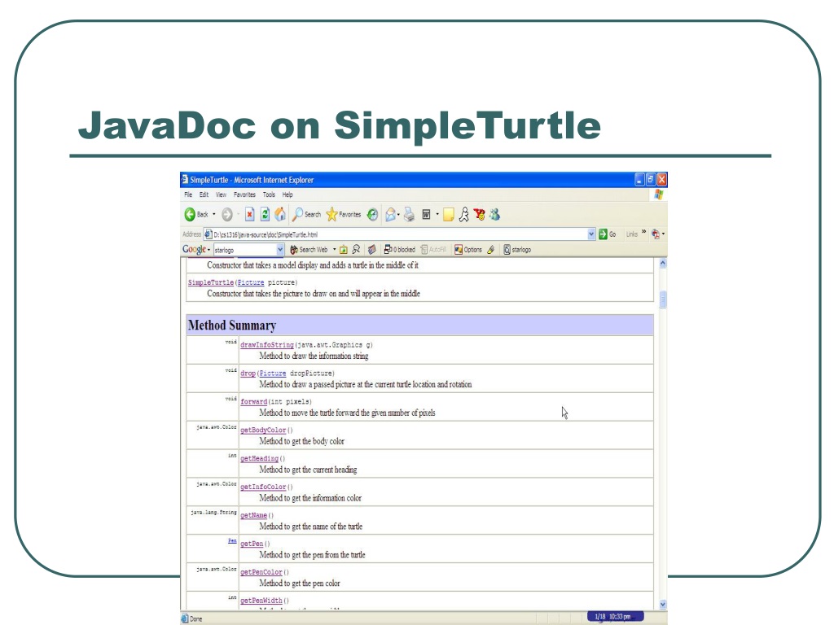Open the drop method link
The image size is (834, 625).
[x=248, y=373]
